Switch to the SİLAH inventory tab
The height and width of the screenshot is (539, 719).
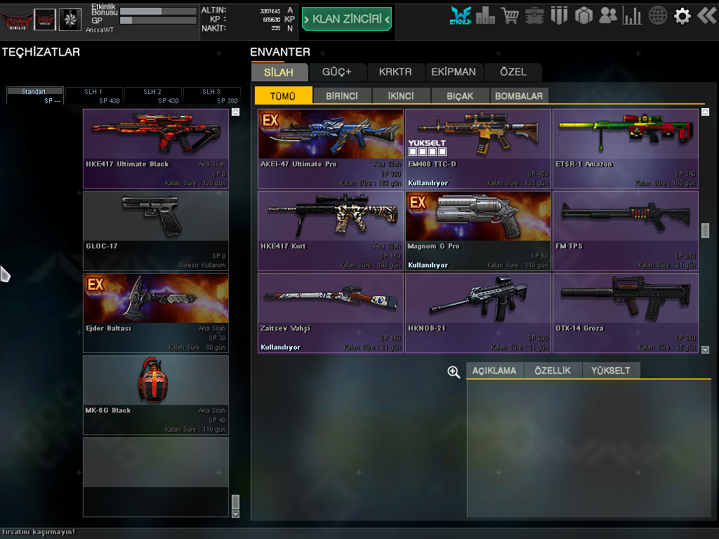(x=279, y=72)
